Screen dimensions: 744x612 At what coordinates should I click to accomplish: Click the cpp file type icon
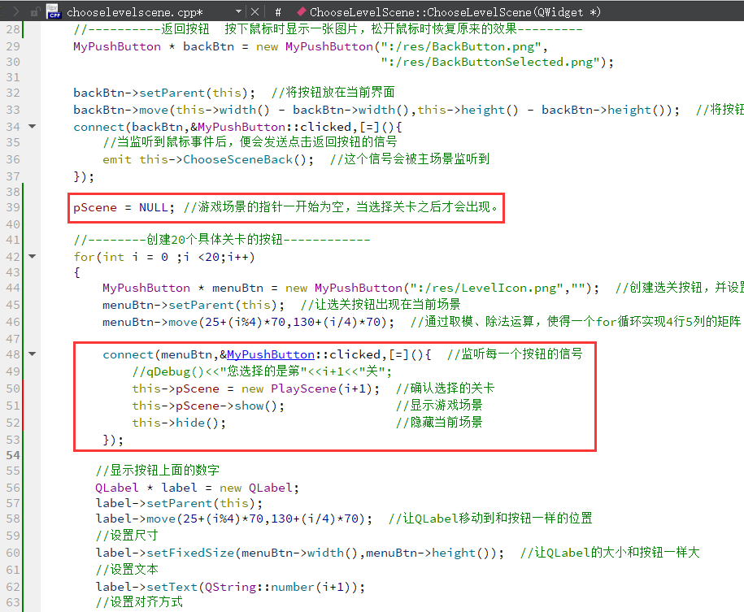54,11
